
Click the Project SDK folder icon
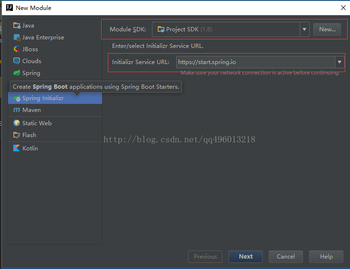[161, 29]
